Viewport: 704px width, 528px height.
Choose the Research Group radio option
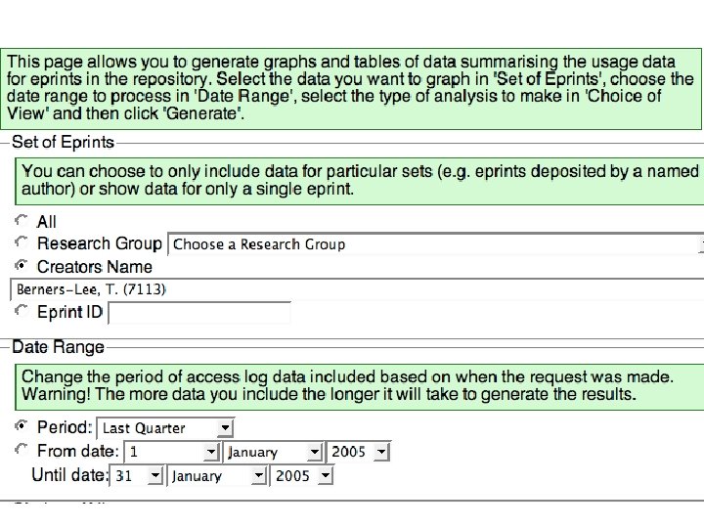point(22,242)
